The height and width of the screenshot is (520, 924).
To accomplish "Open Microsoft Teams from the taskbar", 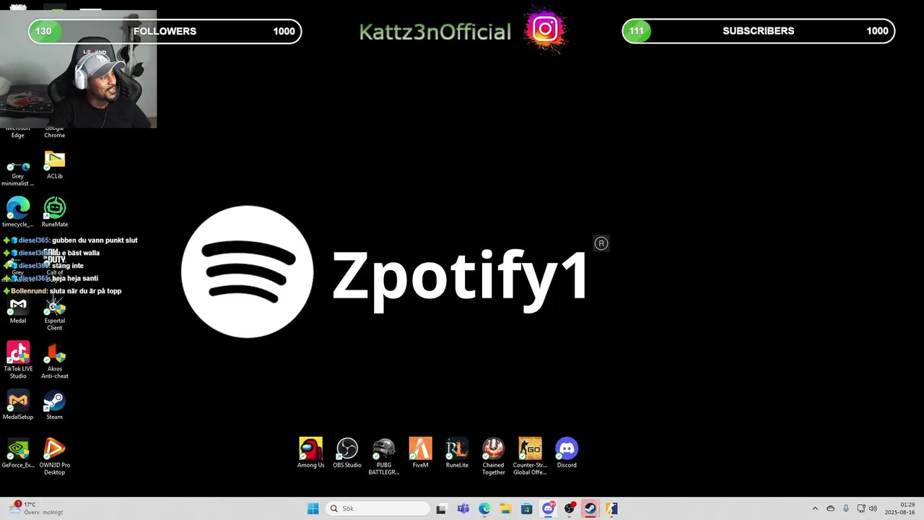I will tap(463, 508).
